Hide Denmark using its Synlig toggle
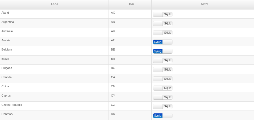This screenshot has width=254, height=120. click(162, 116)
